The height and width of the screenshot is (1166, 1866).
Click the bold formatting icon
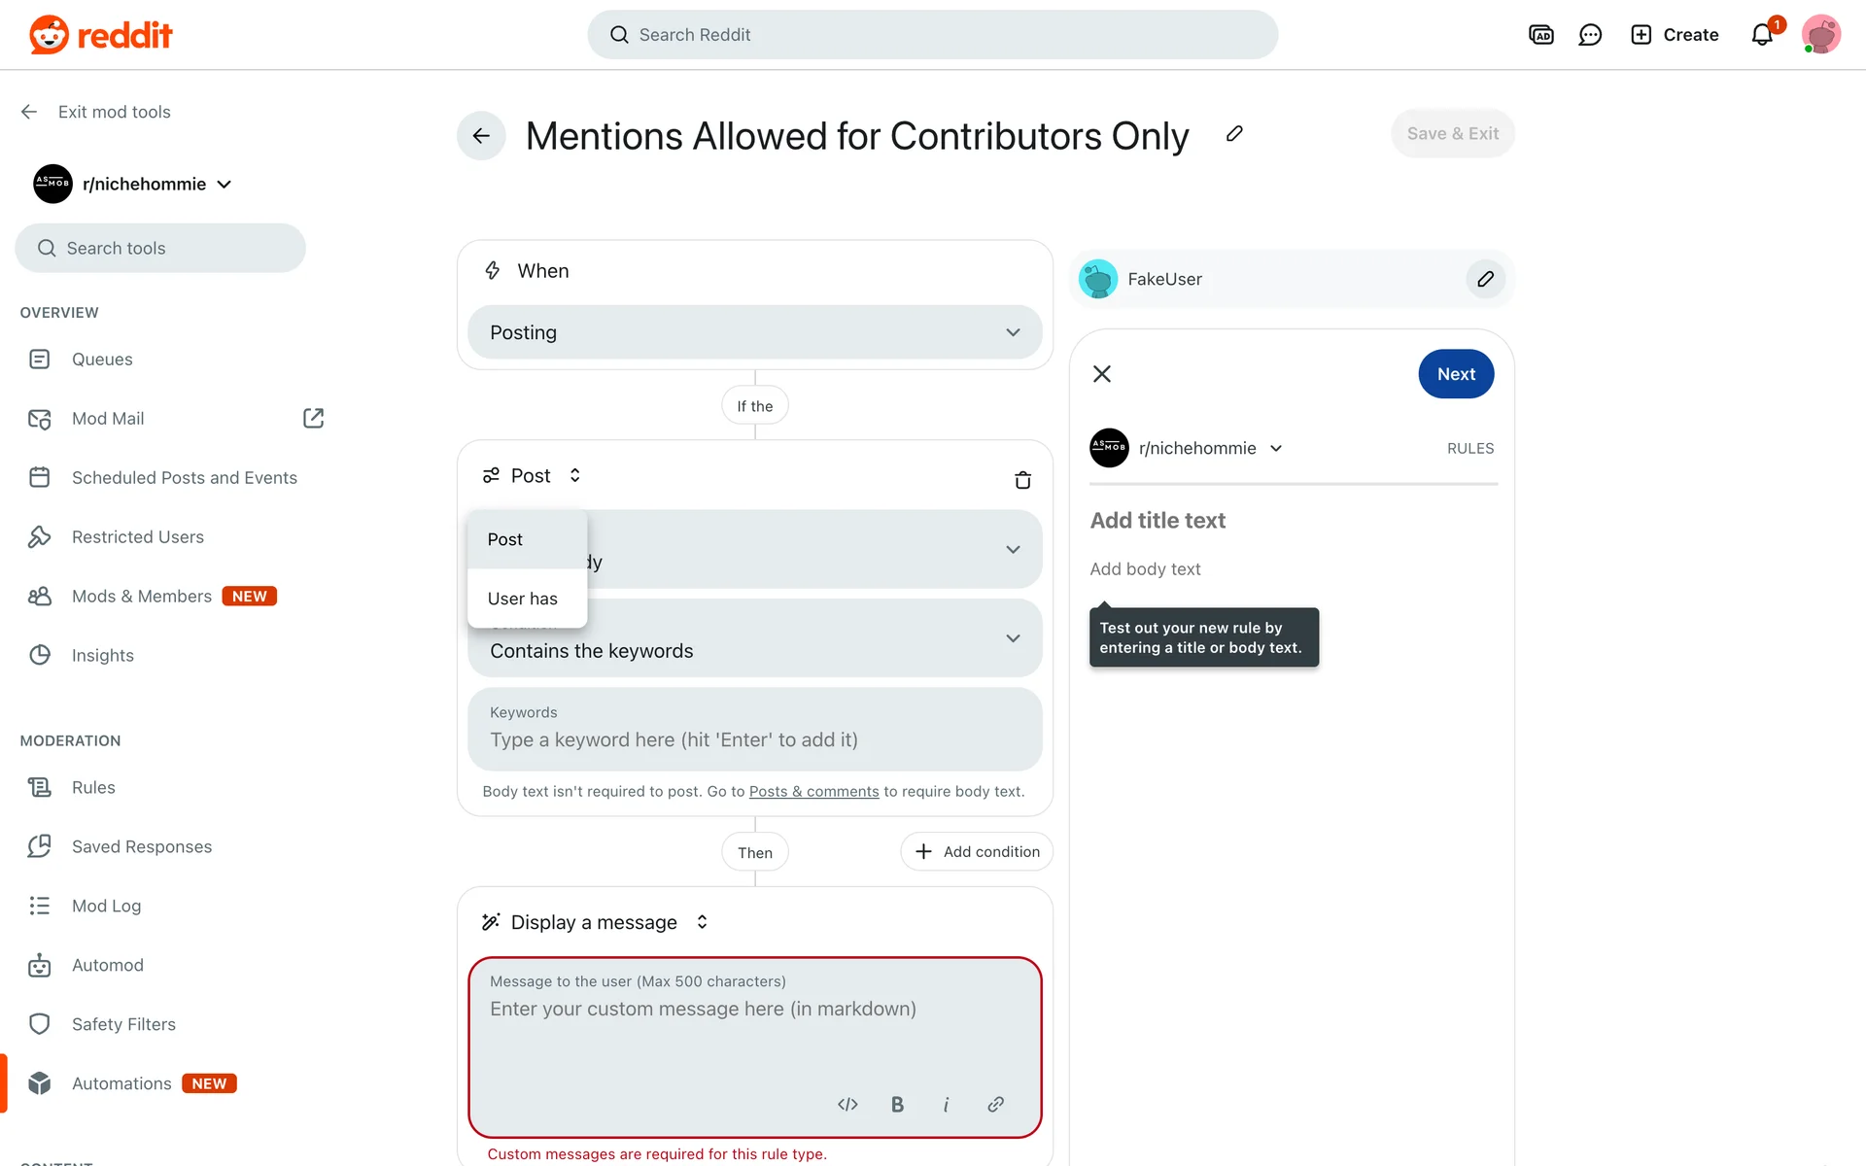897,1104
